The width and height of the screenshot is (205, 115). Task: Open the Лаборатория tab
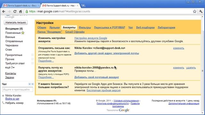tap(166, 27)
